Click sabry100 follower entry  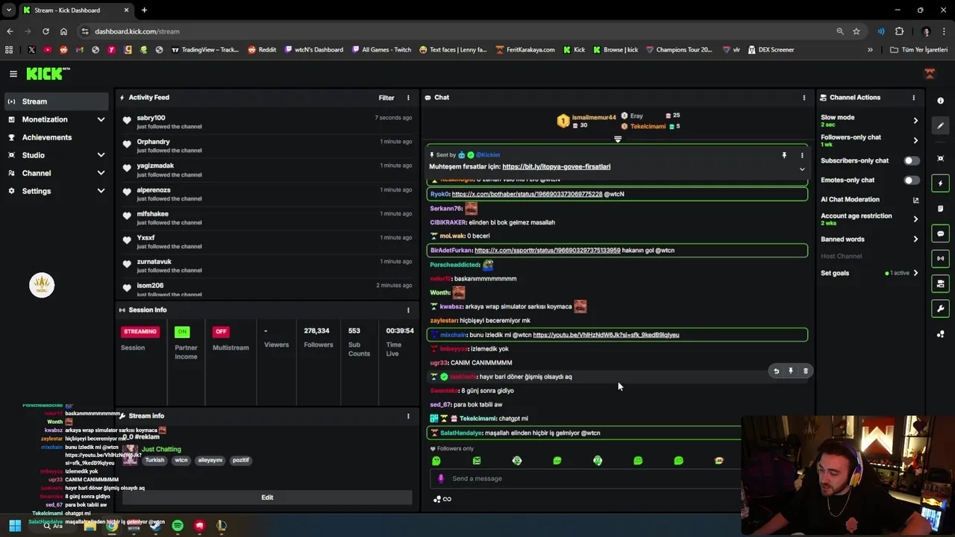tap(267, 122)
